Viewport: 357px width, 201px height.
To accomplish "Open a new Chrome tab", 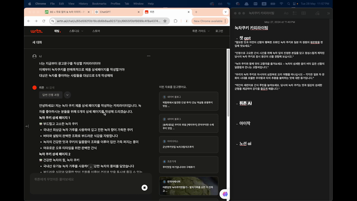I will [196, 12].
